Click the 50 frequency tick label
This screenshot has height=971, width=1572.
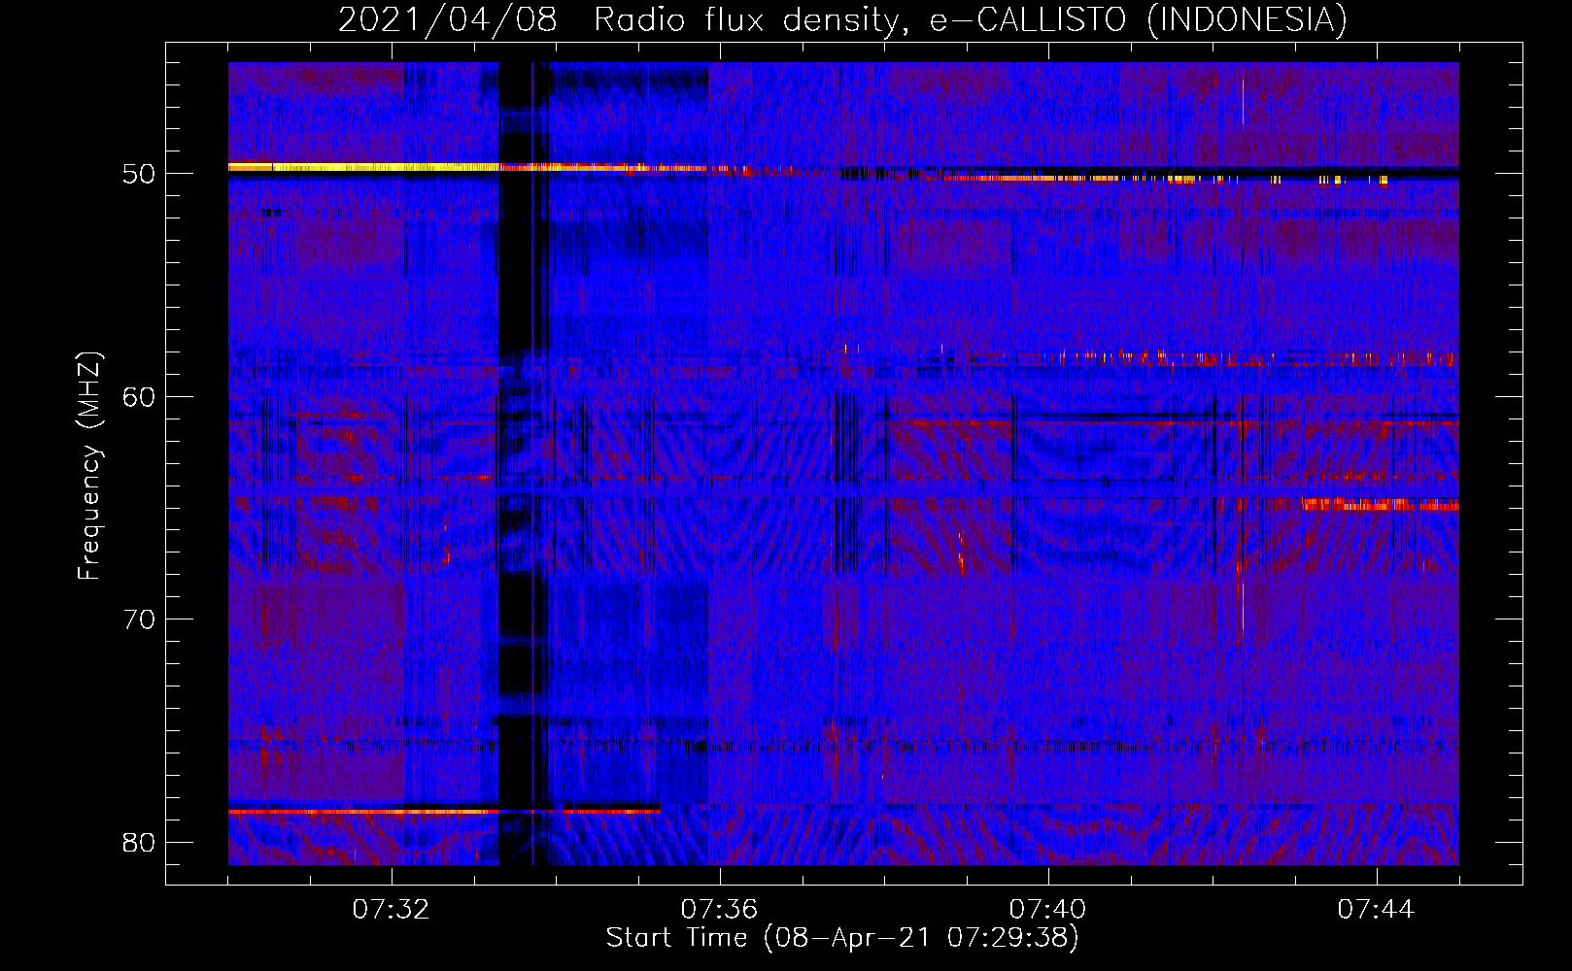click(x=139, y=174)
